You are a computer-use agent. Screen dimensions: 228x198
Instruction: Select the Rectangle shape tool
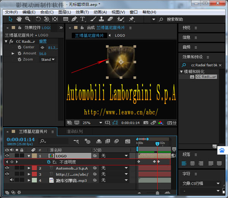coord(66,19)
